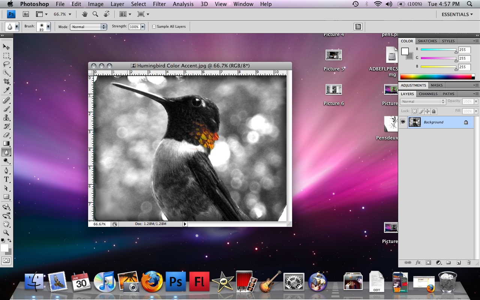Image resolution: width=480 pixels, height=300 pixels.
Task: Select the Healing Brush tool
Action: [x=6, y=100]
